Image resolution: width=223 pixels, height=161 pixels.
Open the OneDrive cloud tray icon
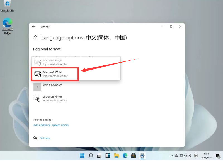[177, 156]
